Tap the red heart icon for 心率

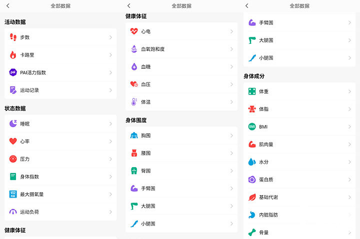coord(13,141)
